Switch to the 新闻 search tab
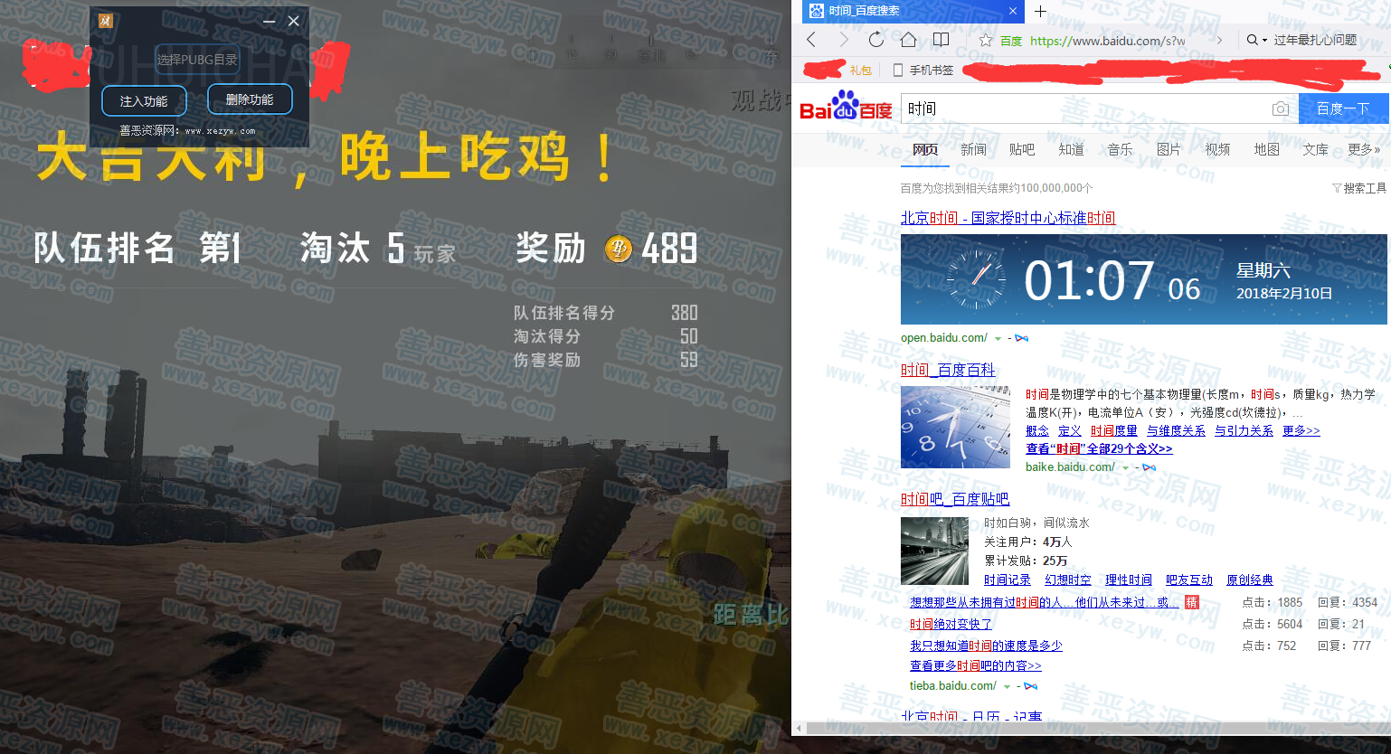This screenshot has width=1391, height=754. click(973, 150)
